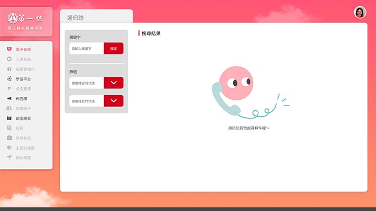376x211 pixels.
Task: Open 規章辦法 books icon
Action: (9, 109)
